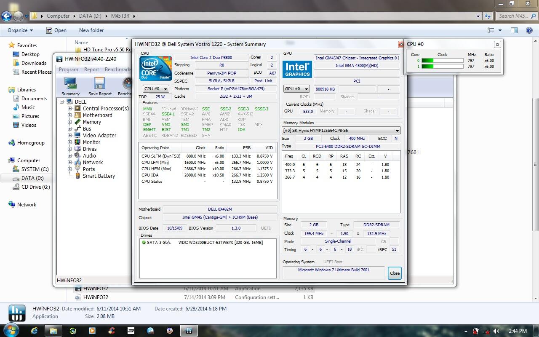Open the Explorer view options dropdown arrow
539x337 pixels.
(x=500, y=30)
